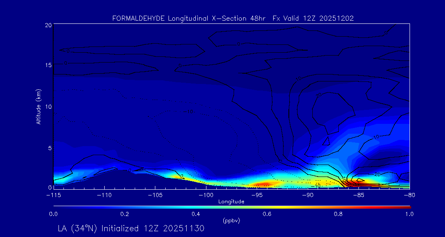Select the 20 km altitude tick label
This screenshot has width=445, height=237.
48,25
